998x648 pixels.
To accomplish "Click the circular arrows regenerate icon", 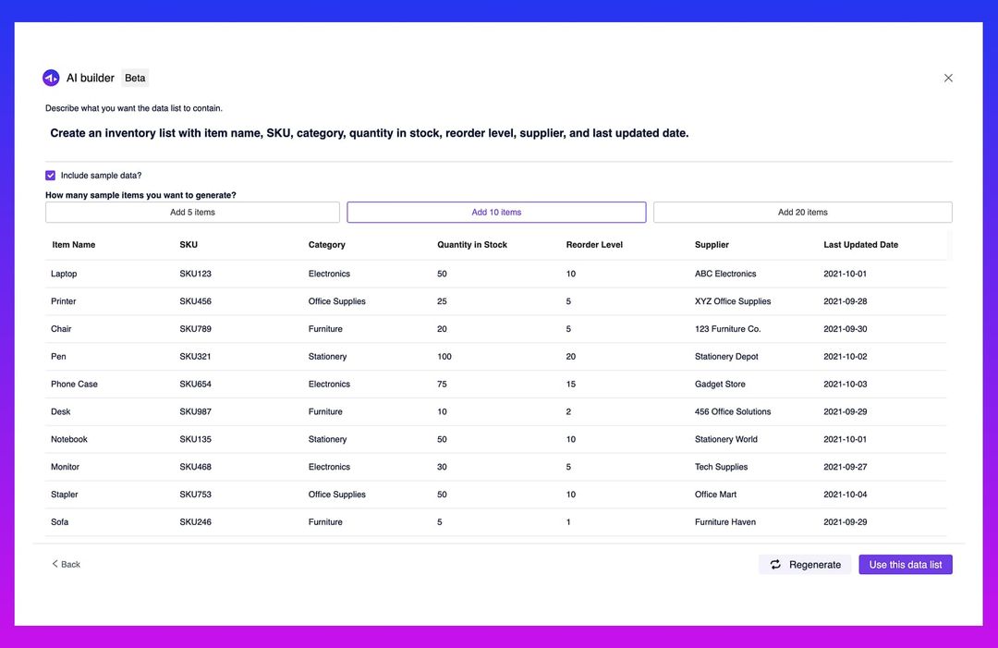I will pyautogui.click(x=774, y=564).
